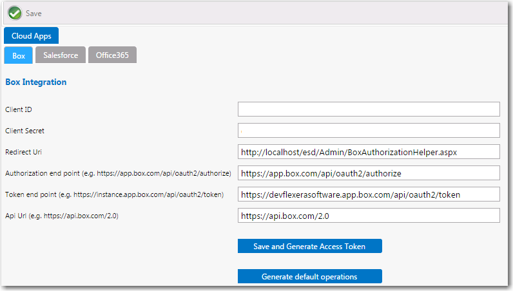Click the Token end point label text
The image size is (513, 291).
point(114,194)
